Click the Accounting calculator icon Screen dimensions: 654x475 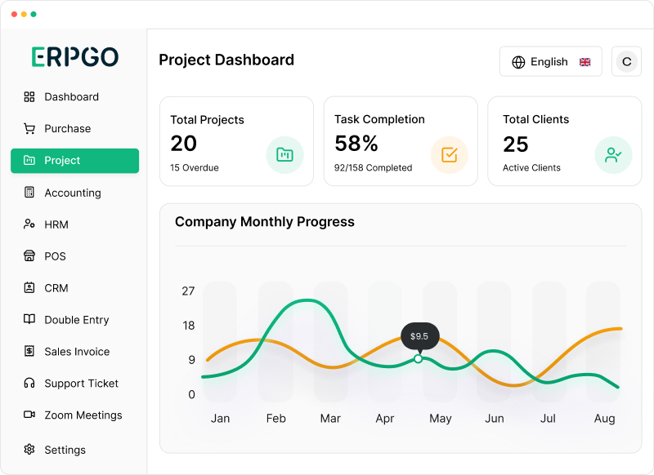(x=29, y=193)
